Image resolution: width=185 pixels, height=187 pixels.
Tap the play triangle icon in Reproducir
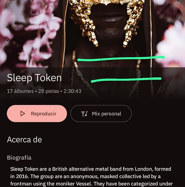[x=22, y=114]
